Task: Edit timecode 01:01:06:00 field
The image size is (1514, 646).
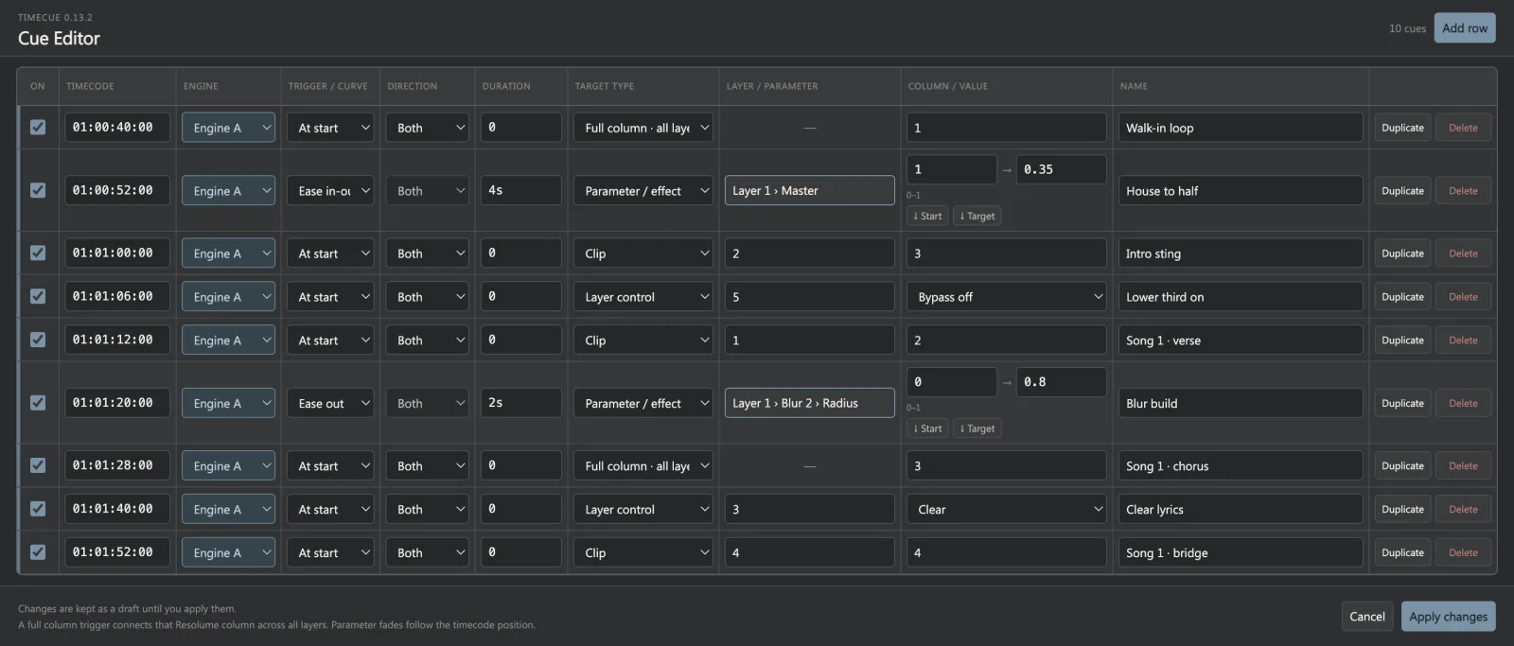Action: point(117,296)
